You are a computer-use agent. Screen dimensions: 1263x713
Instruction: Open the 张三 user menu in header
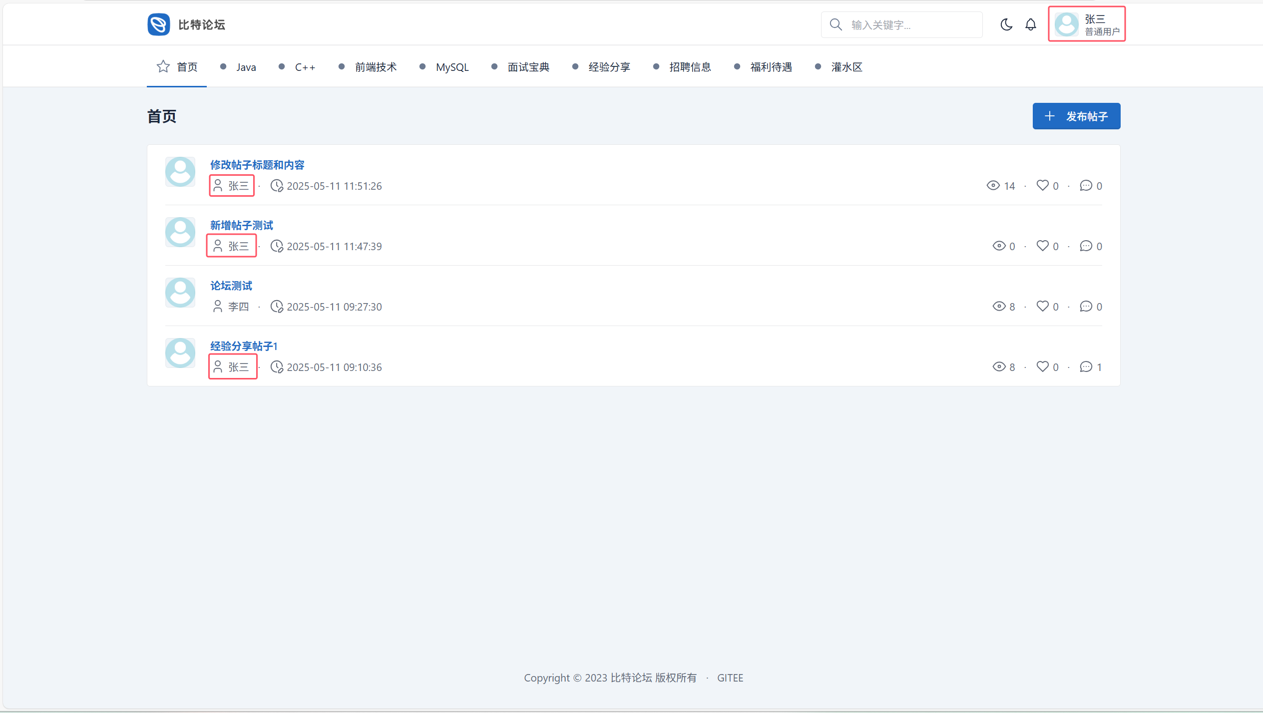tap(1087, 24)
